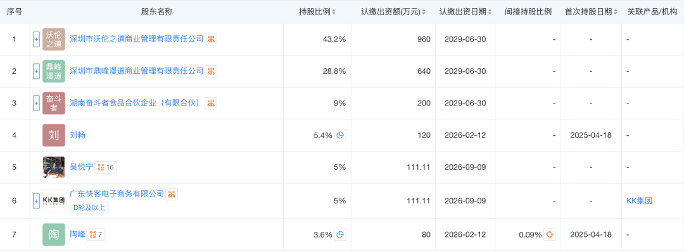
Task: Expand row 6 广东快客电子商务 shareholder details
Action: coord(36,201)
